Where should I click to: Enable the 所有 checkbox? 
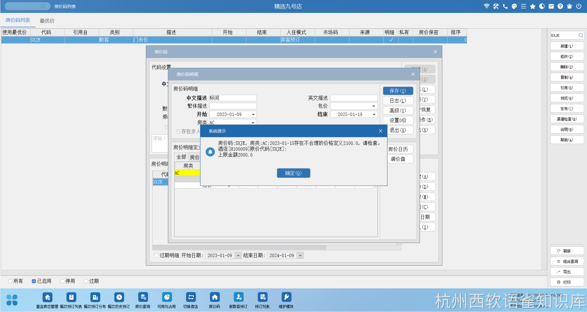[x=10, y=281]
